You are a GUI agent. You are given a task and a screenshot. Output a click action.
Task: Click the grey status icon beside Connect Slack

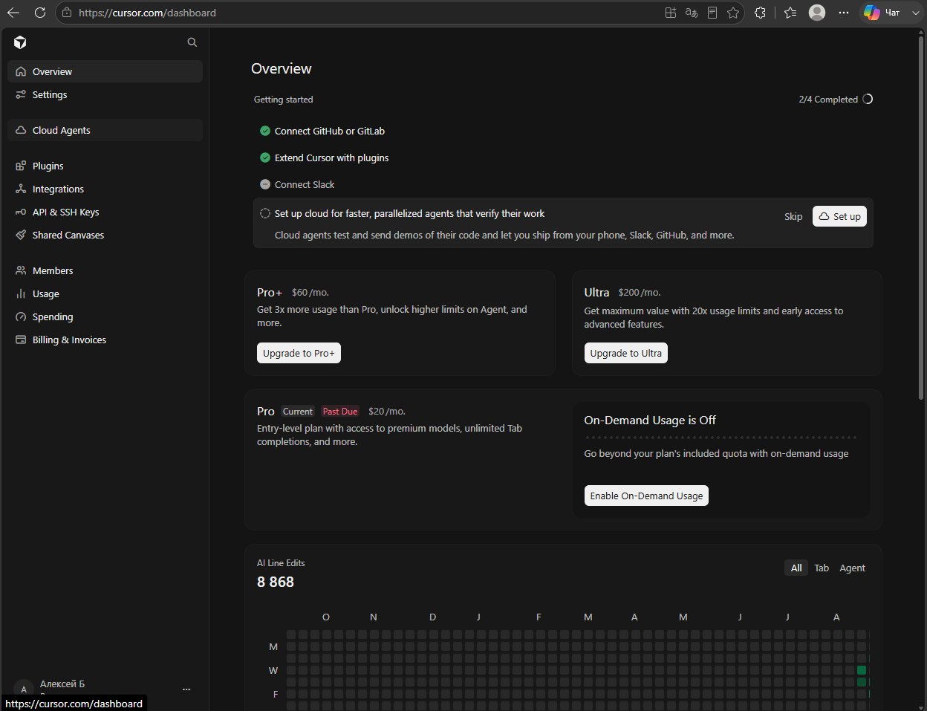tap(265, 184)
